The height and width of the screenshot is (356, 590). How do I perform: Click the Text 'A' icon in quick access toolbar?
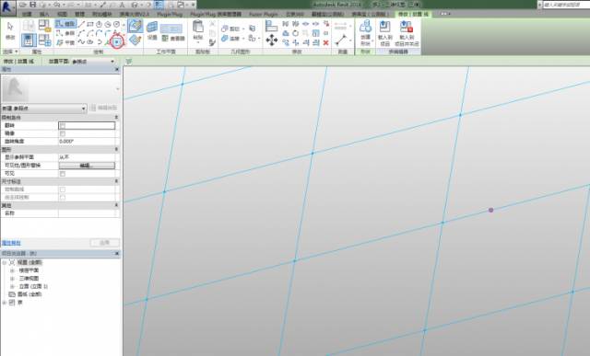(x=122, y=5)
